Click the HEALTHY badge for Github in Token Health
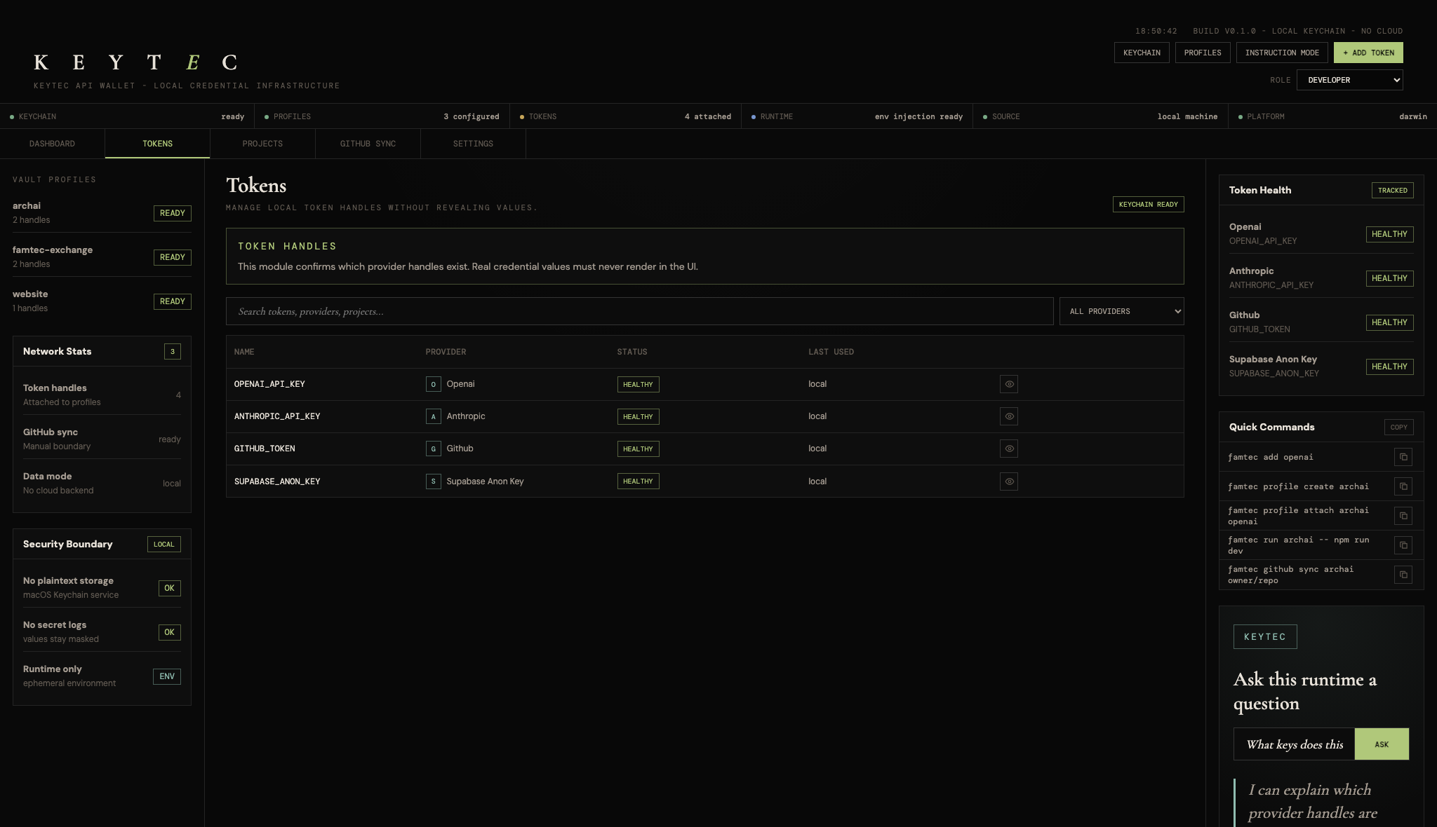This screenshot has width=1437, height=827. (x=1389, y=322)
